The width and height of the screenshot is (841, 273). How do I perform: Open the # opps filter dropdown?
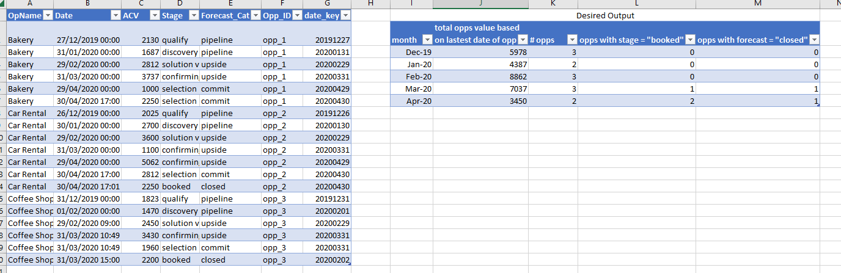pos(572,40)
